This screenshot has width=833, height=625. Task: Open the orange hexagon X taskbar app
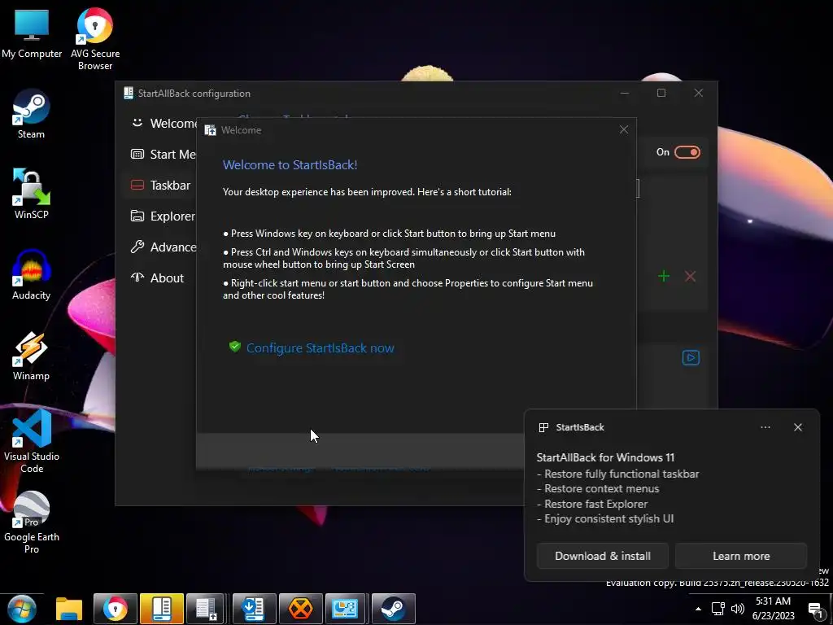click(x=300, y=609)
